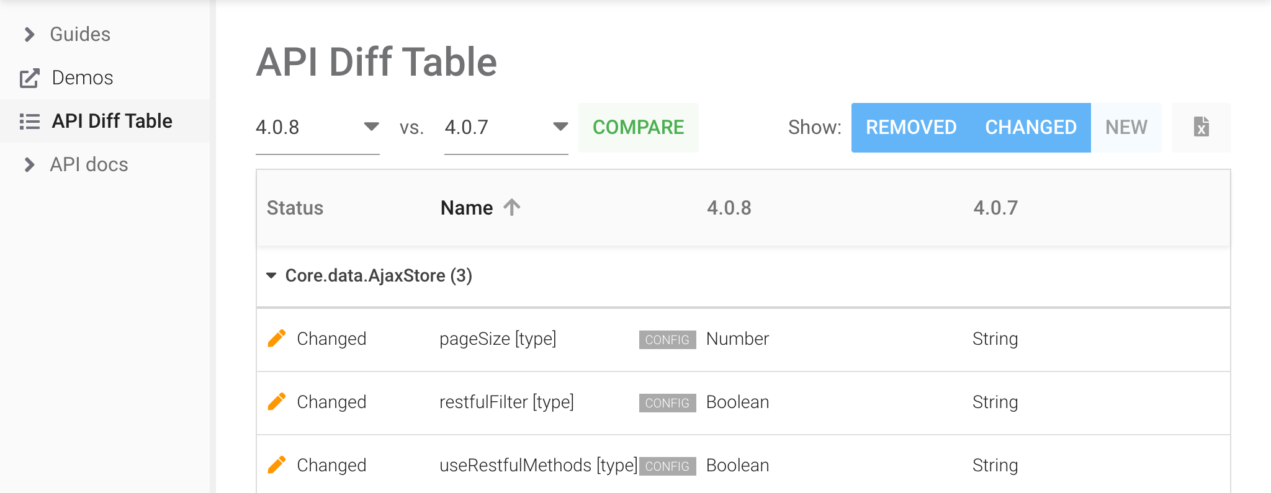Click the Demos external-link icon
Image resolution: width=1271 pixels, height=493 pixels.
click(x=28, y=78)
